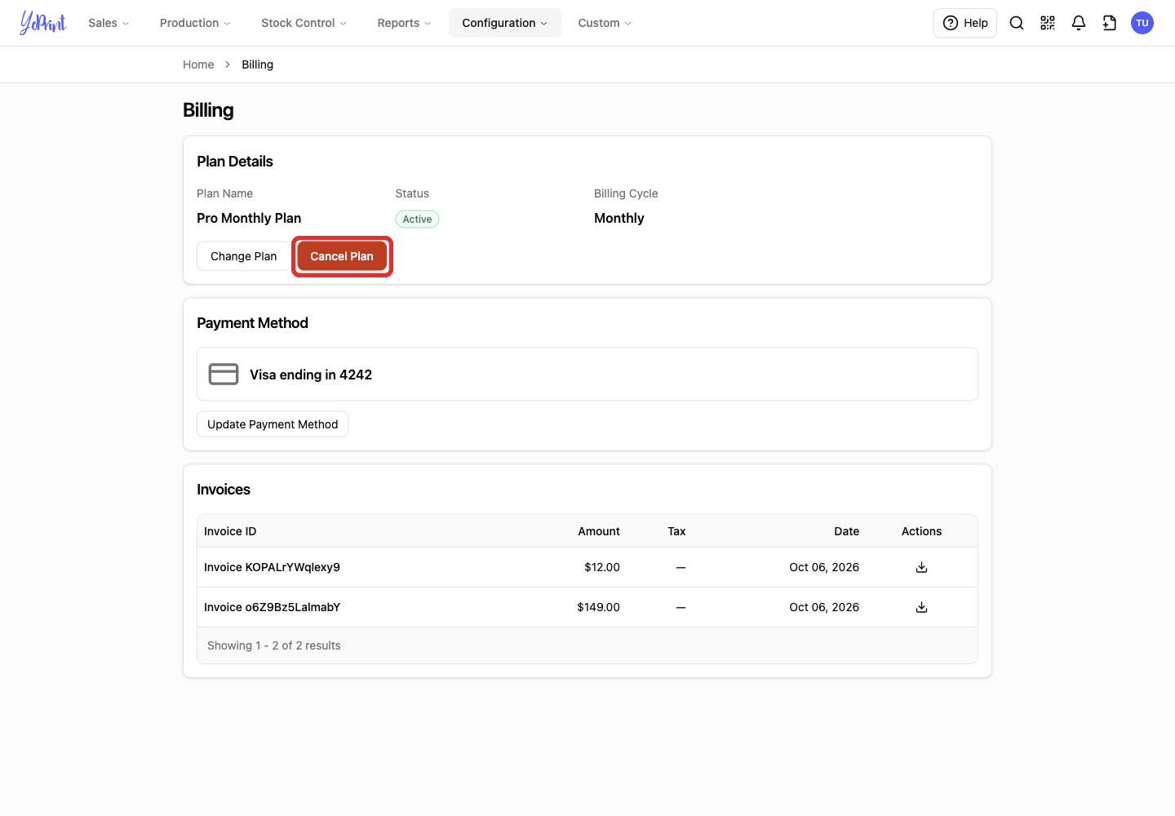Screen dimensions: 1175x816
Task: Download invoice KOPALrYWqlexy9
Action: click(x=921, y=567)
